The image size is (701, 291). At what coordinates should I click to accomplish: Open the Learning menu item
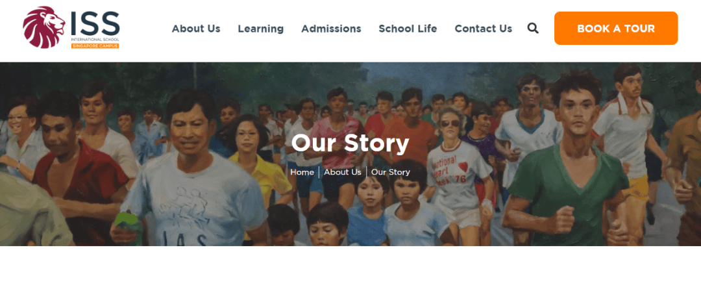coord(261,29)
